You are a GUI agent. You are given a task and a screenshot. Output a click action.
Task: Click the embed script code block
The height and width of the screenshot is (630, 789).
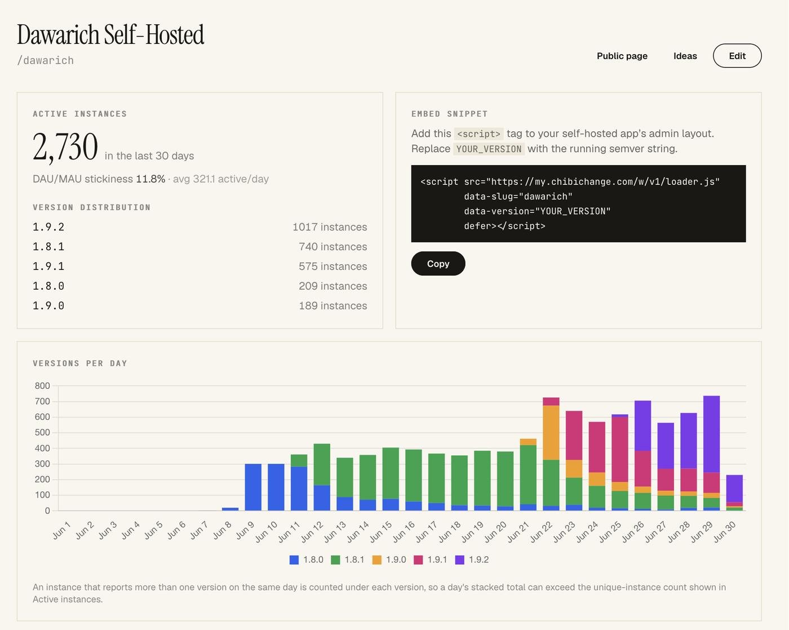[578, 203]
